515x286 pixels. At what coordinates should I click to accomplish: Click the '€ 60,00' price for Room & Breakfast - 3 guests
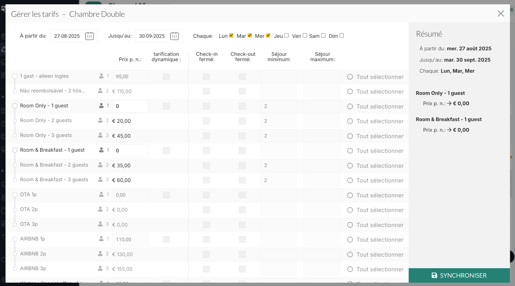(121, 180)
